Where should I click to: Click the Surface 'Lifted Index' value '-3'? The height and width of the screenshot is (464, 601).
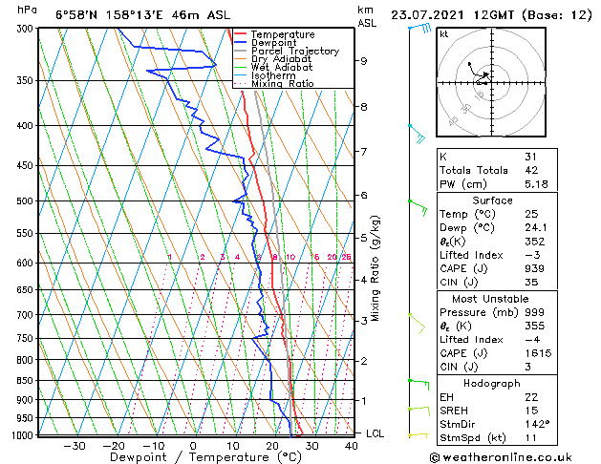[x=531, y=255]
